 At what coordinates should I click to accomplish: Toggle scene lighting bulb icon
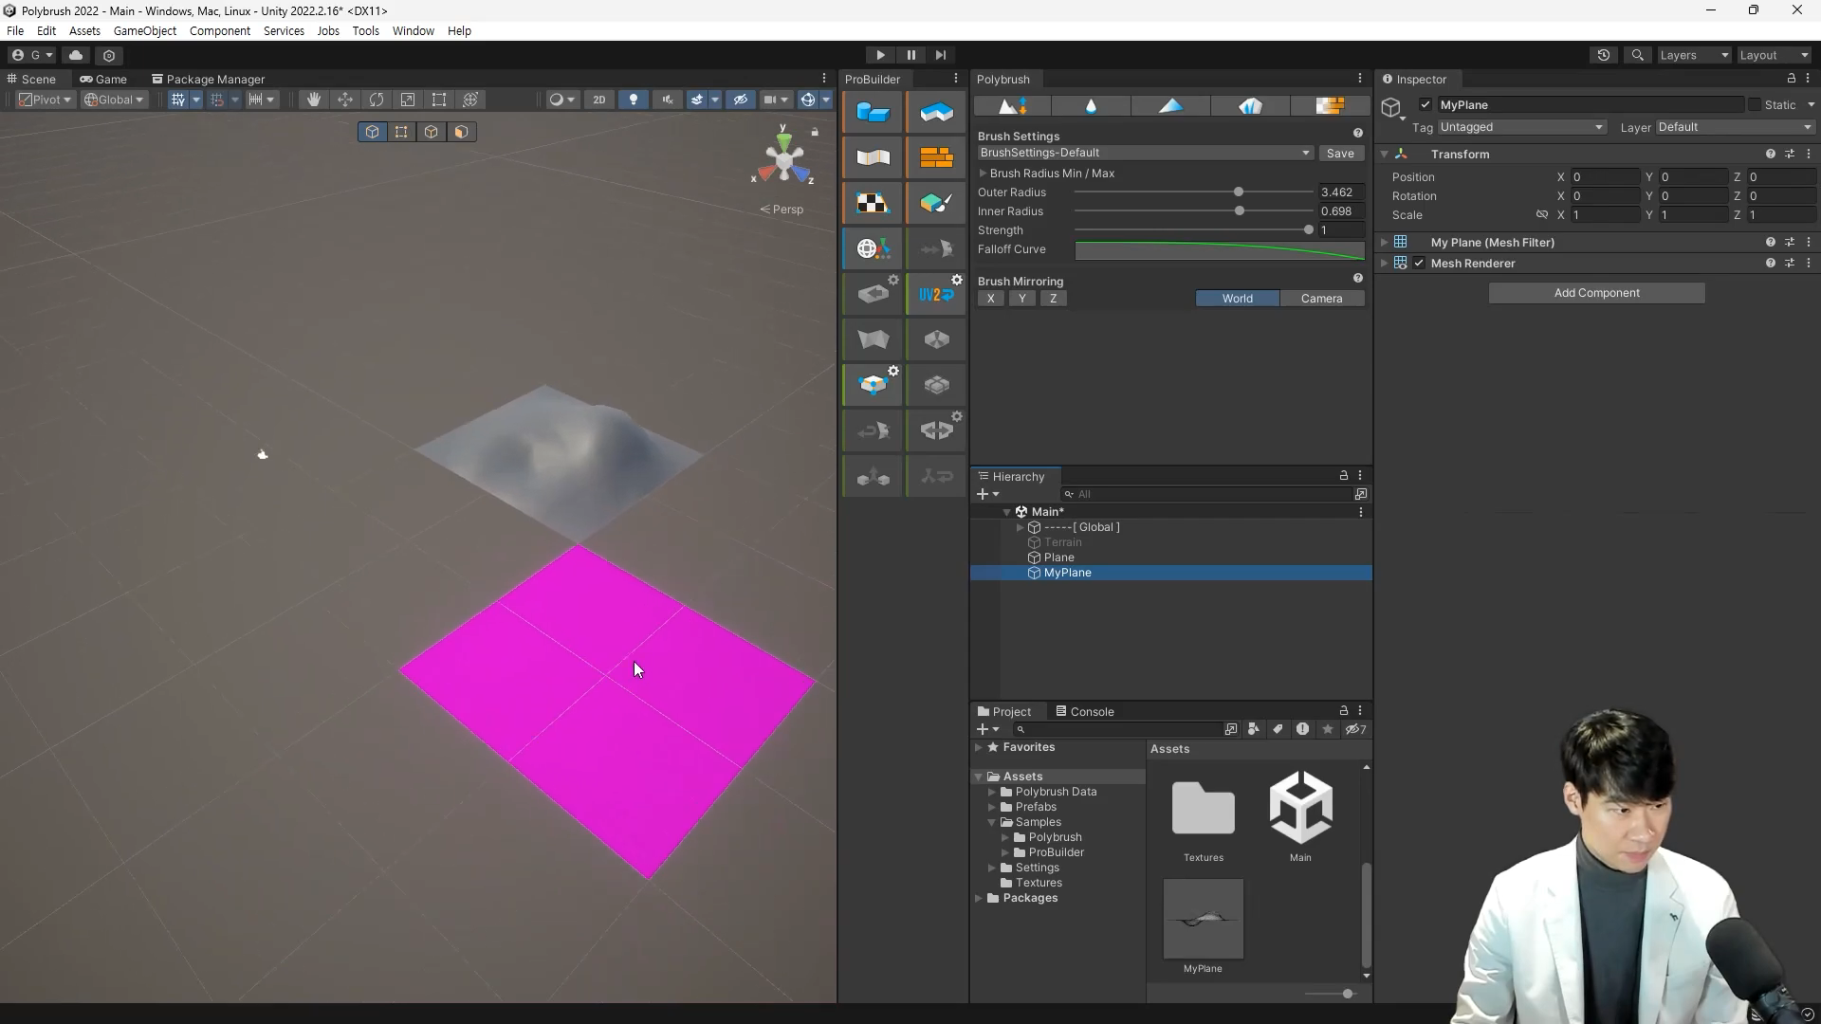pos(634,100)
